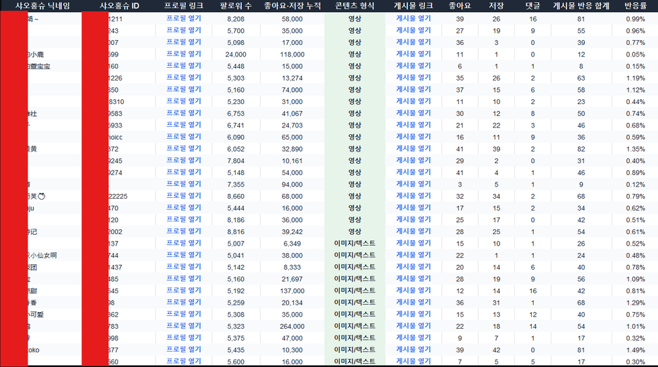Image resolution: width=658 pixels, height=367 pixels.
Task: Open post link in the 0.99% response rate row
Action: coord(414,19)
